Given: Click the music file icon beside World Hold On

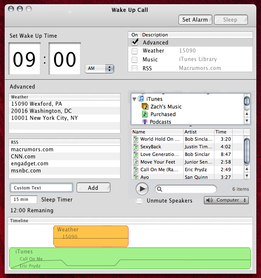Looking at the screenshot, I should (136, 139).
